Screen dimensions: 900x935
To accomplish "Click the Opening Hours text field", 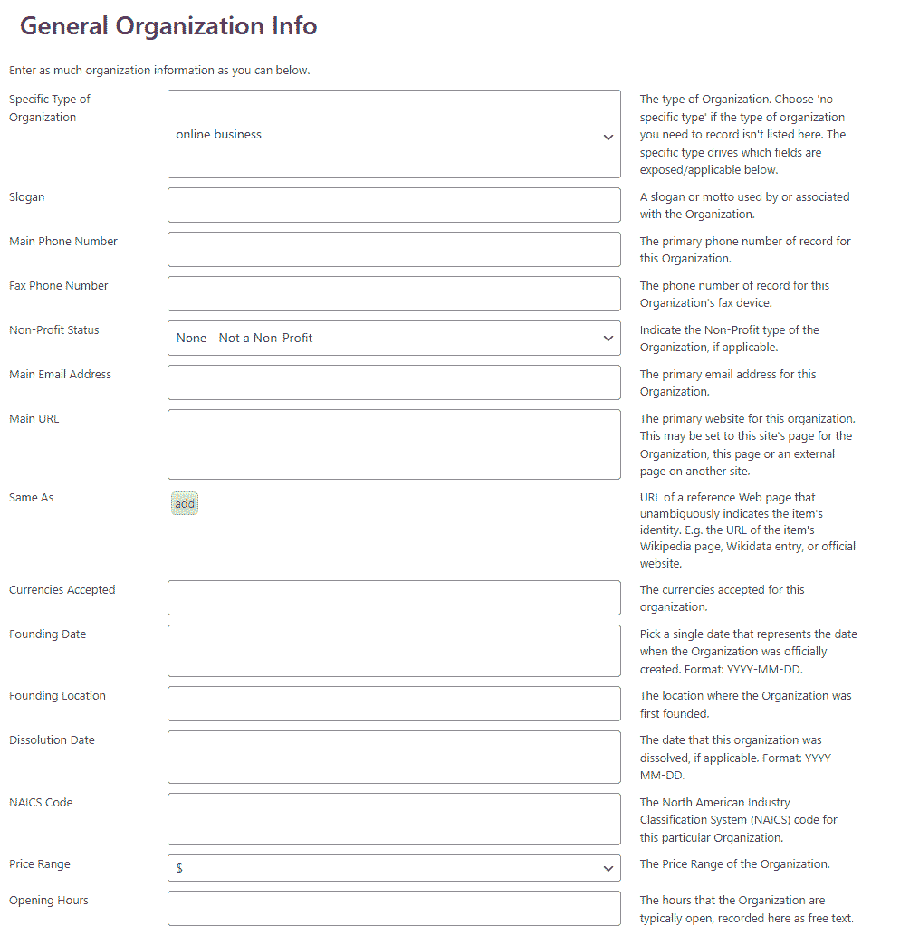I will pos(394,908).
